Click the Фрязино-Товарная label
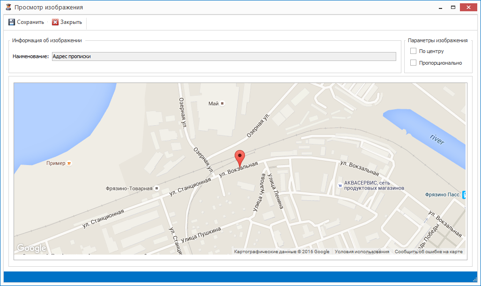This screenshot has height=286, width=481. click(129, 188)
